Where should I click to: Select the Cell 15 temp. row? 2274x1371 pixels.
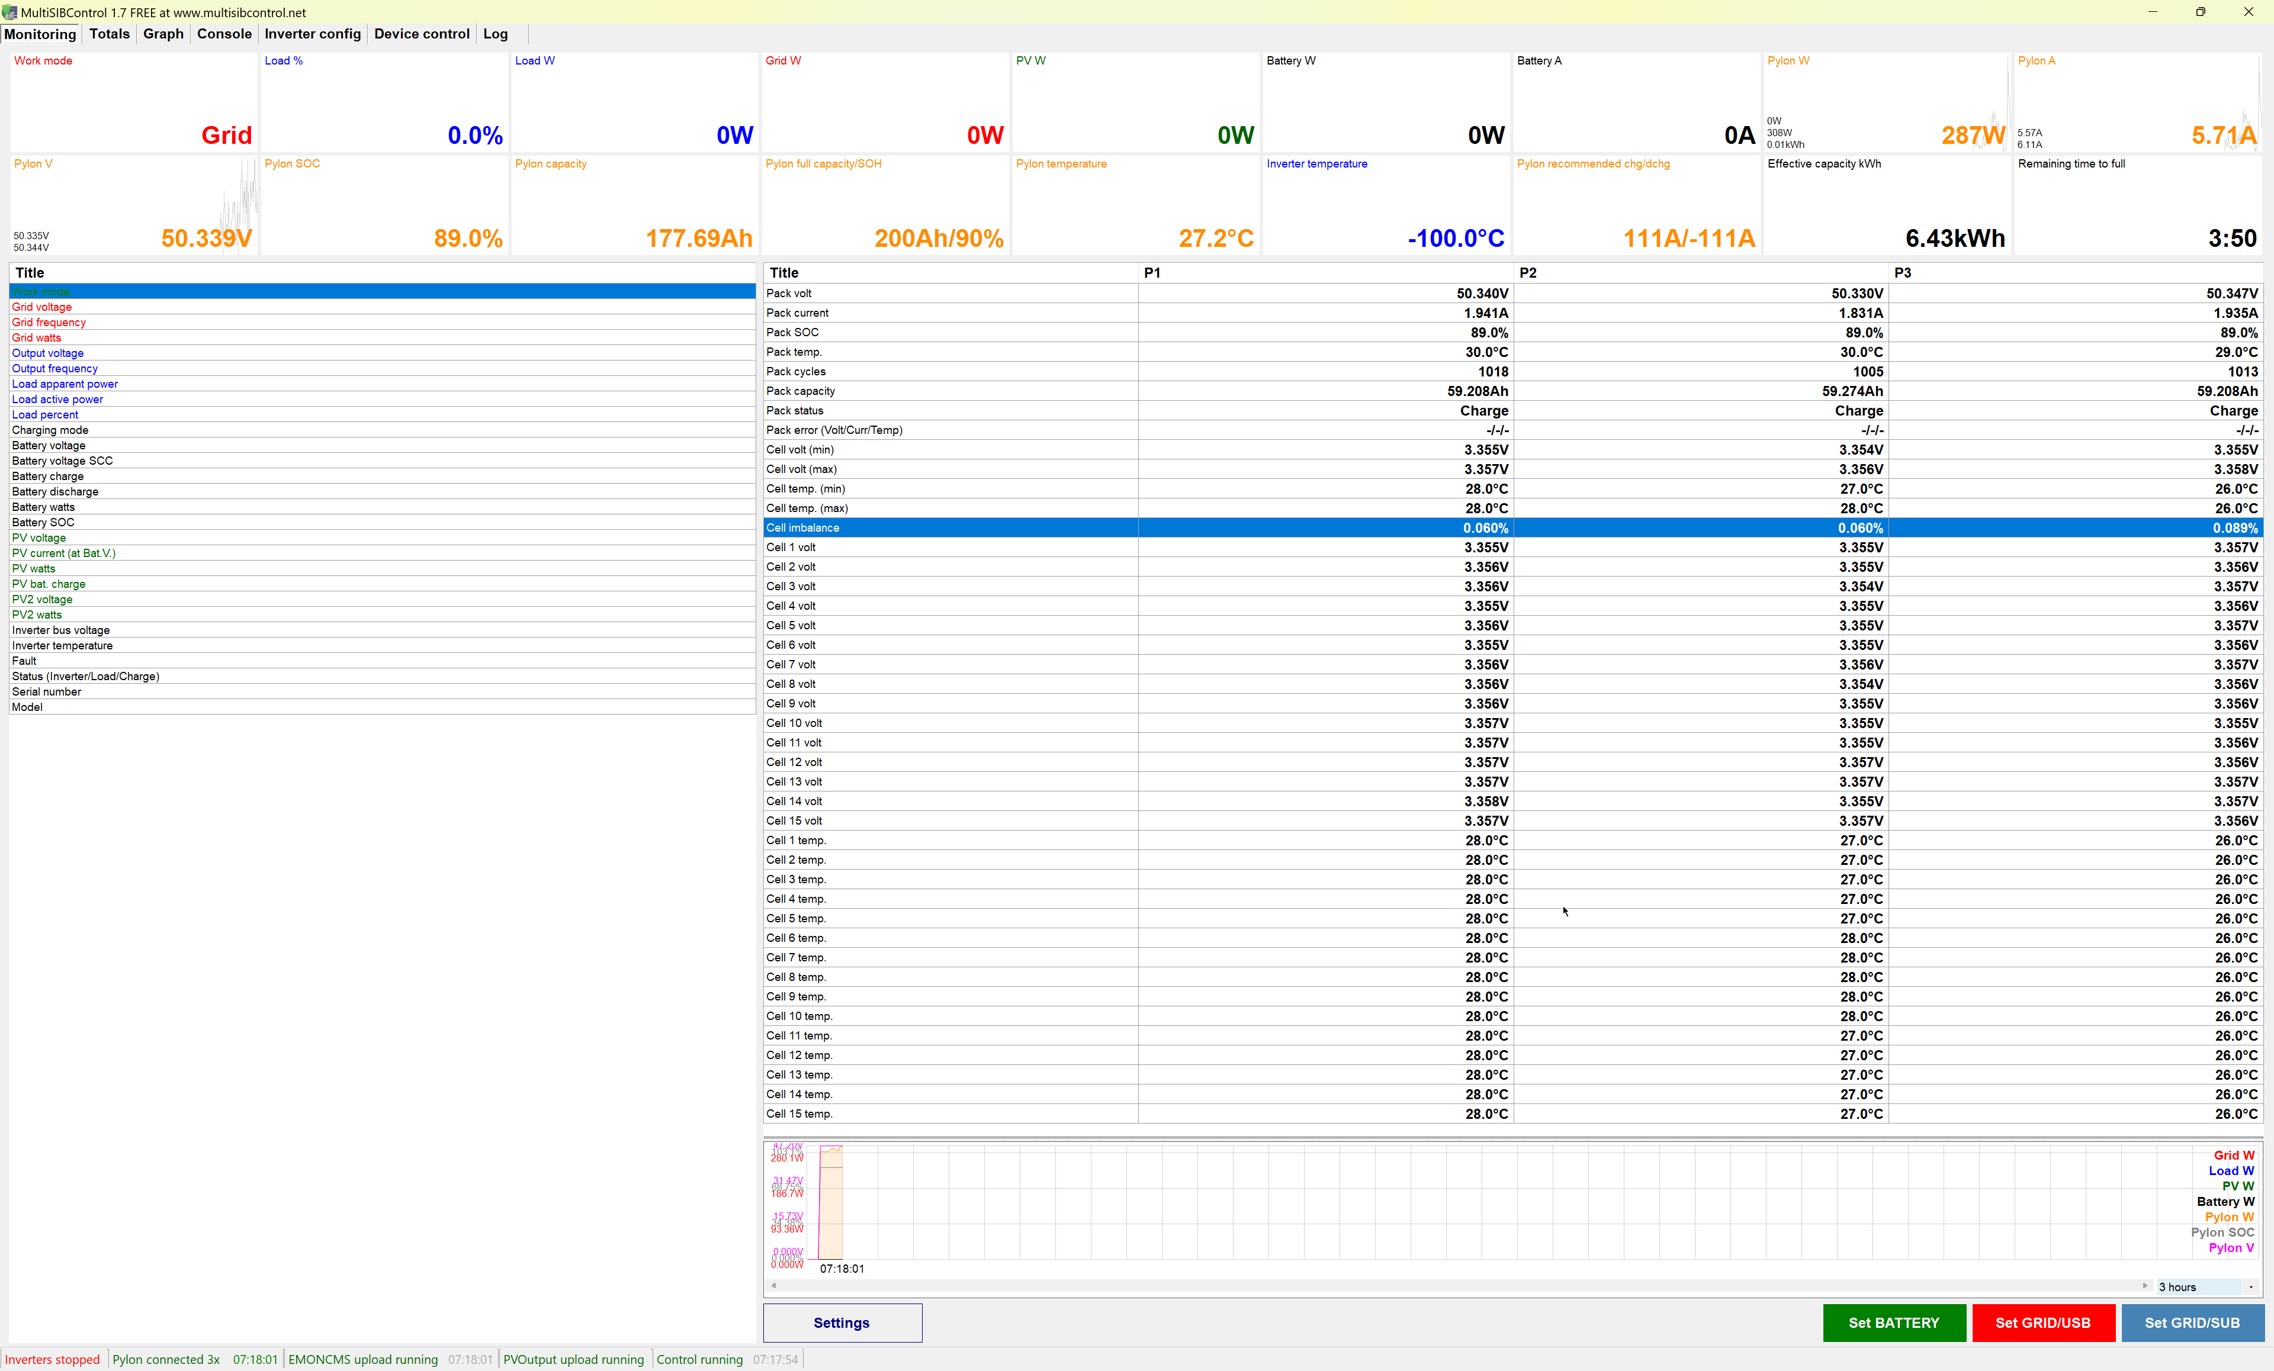(x=1512, y=1115)
